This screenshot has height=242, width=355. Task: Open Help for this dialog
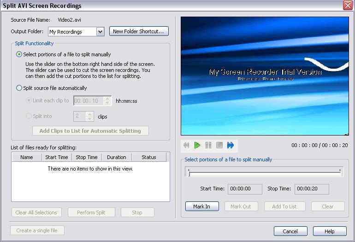coord(330,231)
